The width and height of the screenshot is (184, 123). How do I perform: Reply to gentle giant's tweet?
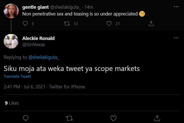coord(25,24)
